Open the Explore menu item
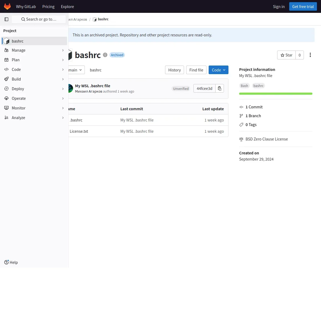321x331 pixels. coord(67,6)
